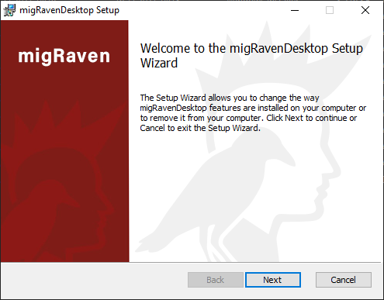The width and height of the screenshot is (384, 300).
Task: Cancel the migRavenDesktop setup wizard
Action: click(x=344, y=280)
